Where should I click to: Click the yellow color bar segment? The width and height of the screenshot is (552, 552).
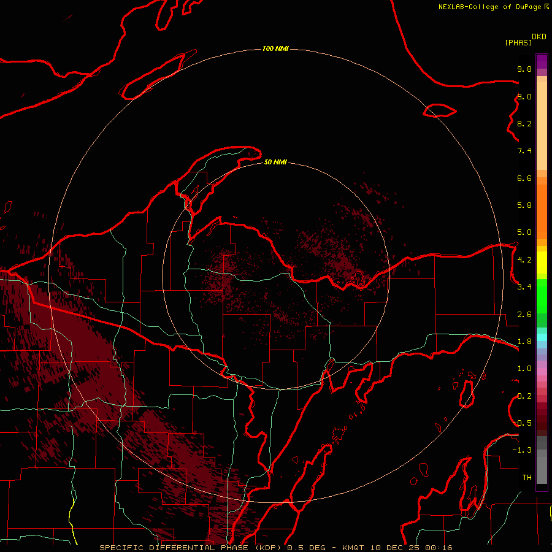coord(542,263)
